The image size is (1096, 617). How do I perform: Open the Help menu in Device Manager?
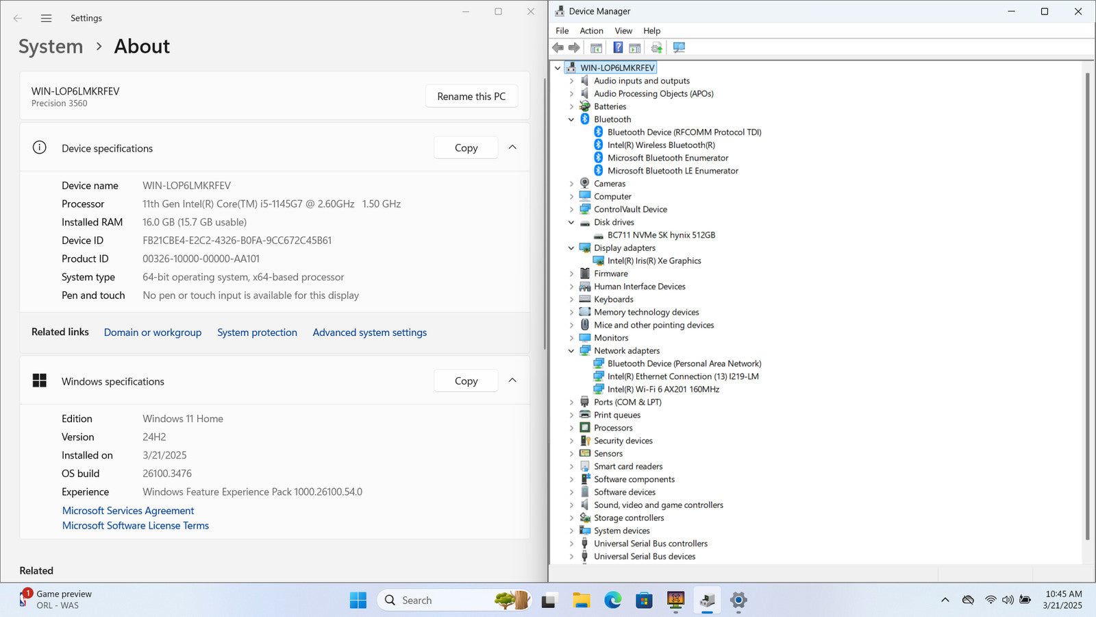pyautogui.click(x=651, y=31)
